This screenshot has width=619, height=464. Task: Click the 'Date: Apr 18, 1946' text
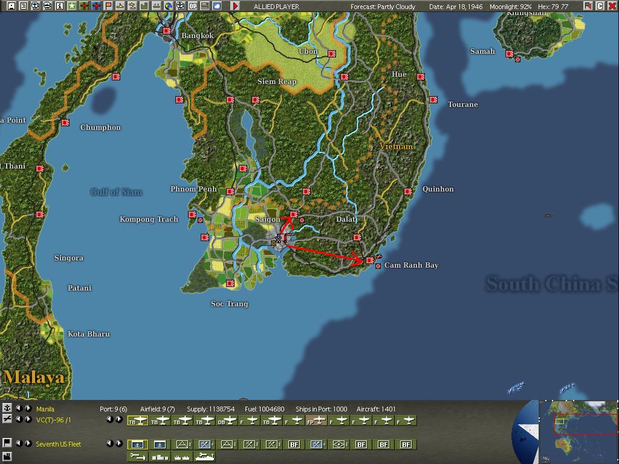pyautogui.click(x=456, y=7)
